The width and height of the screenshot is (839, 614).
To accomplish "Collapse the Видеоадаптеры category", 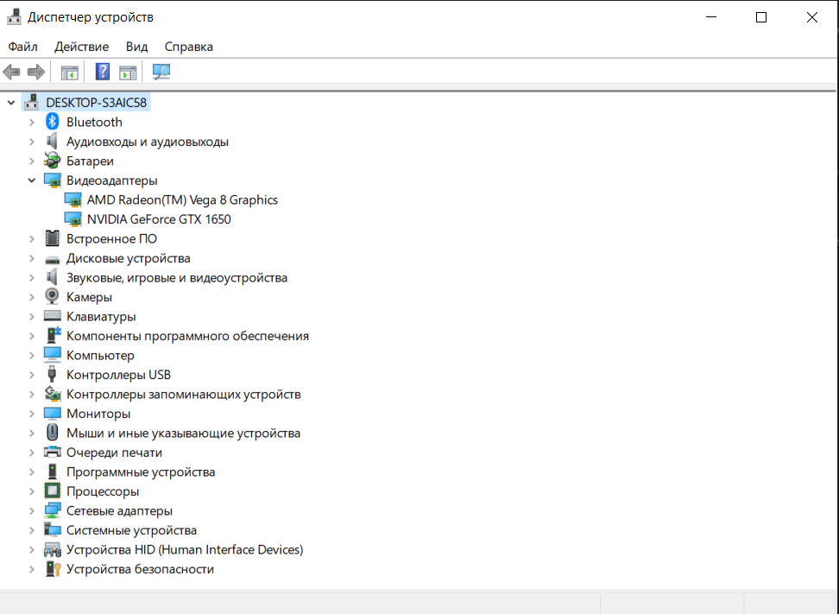I will coord(32,180).
